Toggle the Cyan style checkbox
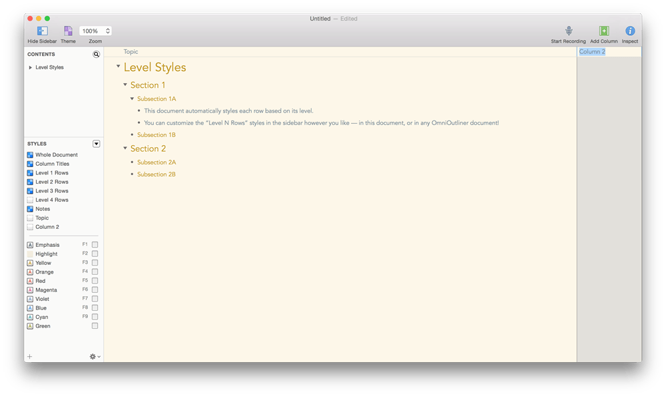The width and height of the screenshot is (666, 396). 95,317
